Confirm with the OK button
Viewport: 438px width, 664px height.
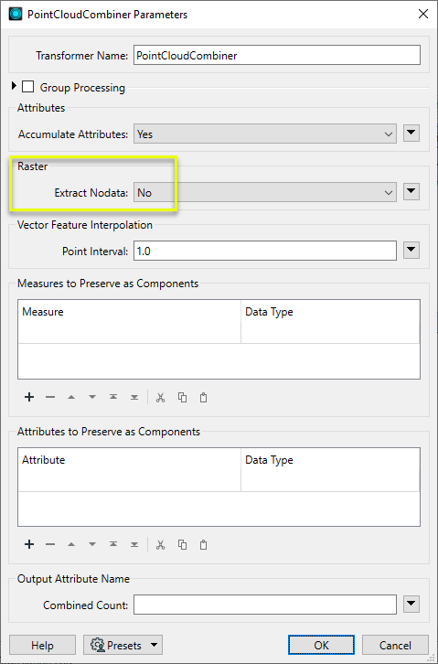click(321, 645)
